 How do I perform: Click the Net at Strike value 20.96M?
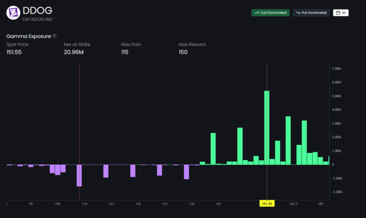point(74,52)
